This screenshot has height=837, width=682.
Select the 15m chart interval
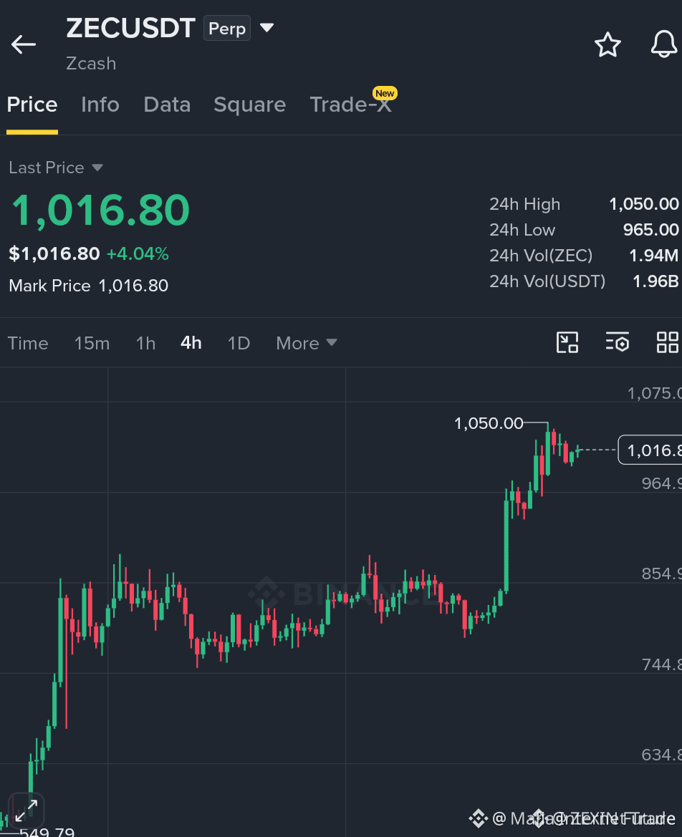coord(92,343)
